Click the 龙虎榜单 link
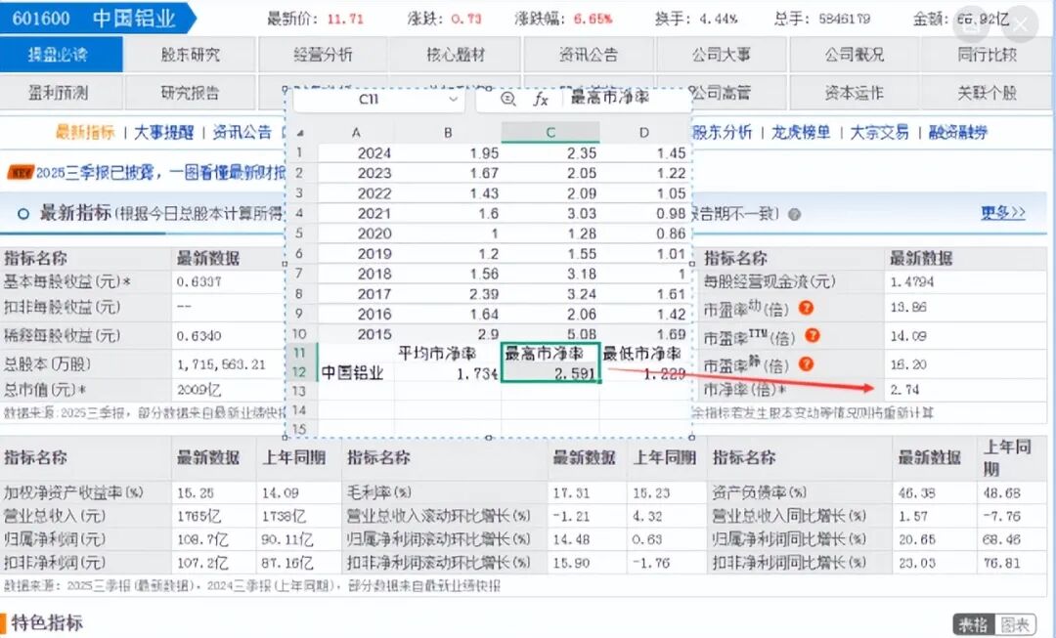This screenshot has width=1056, height=638. click(801, 132)
